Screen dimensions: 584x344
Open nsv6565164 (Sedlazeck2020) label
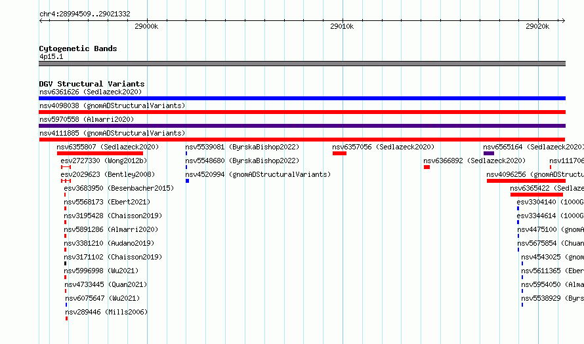(533, 147)
